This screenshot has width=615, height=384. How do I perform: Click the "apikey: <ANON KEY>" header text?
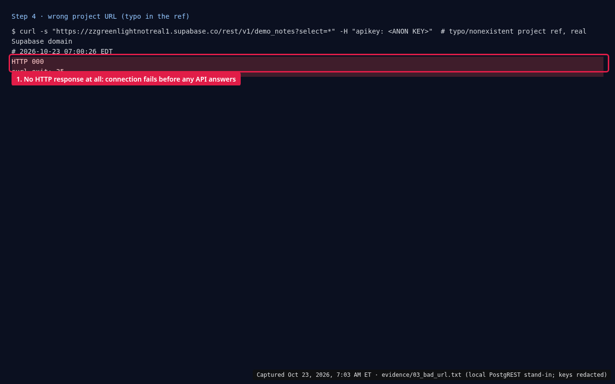[392, 31]
